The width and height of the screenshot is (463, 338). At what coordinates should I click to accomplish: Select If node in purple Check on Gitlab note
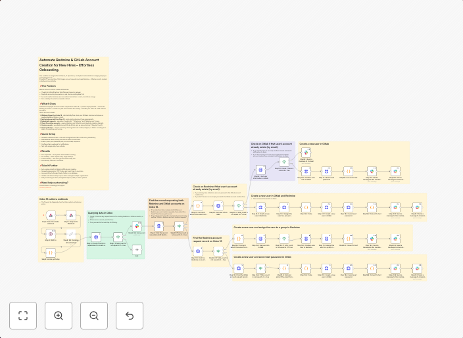pos(284,162)
